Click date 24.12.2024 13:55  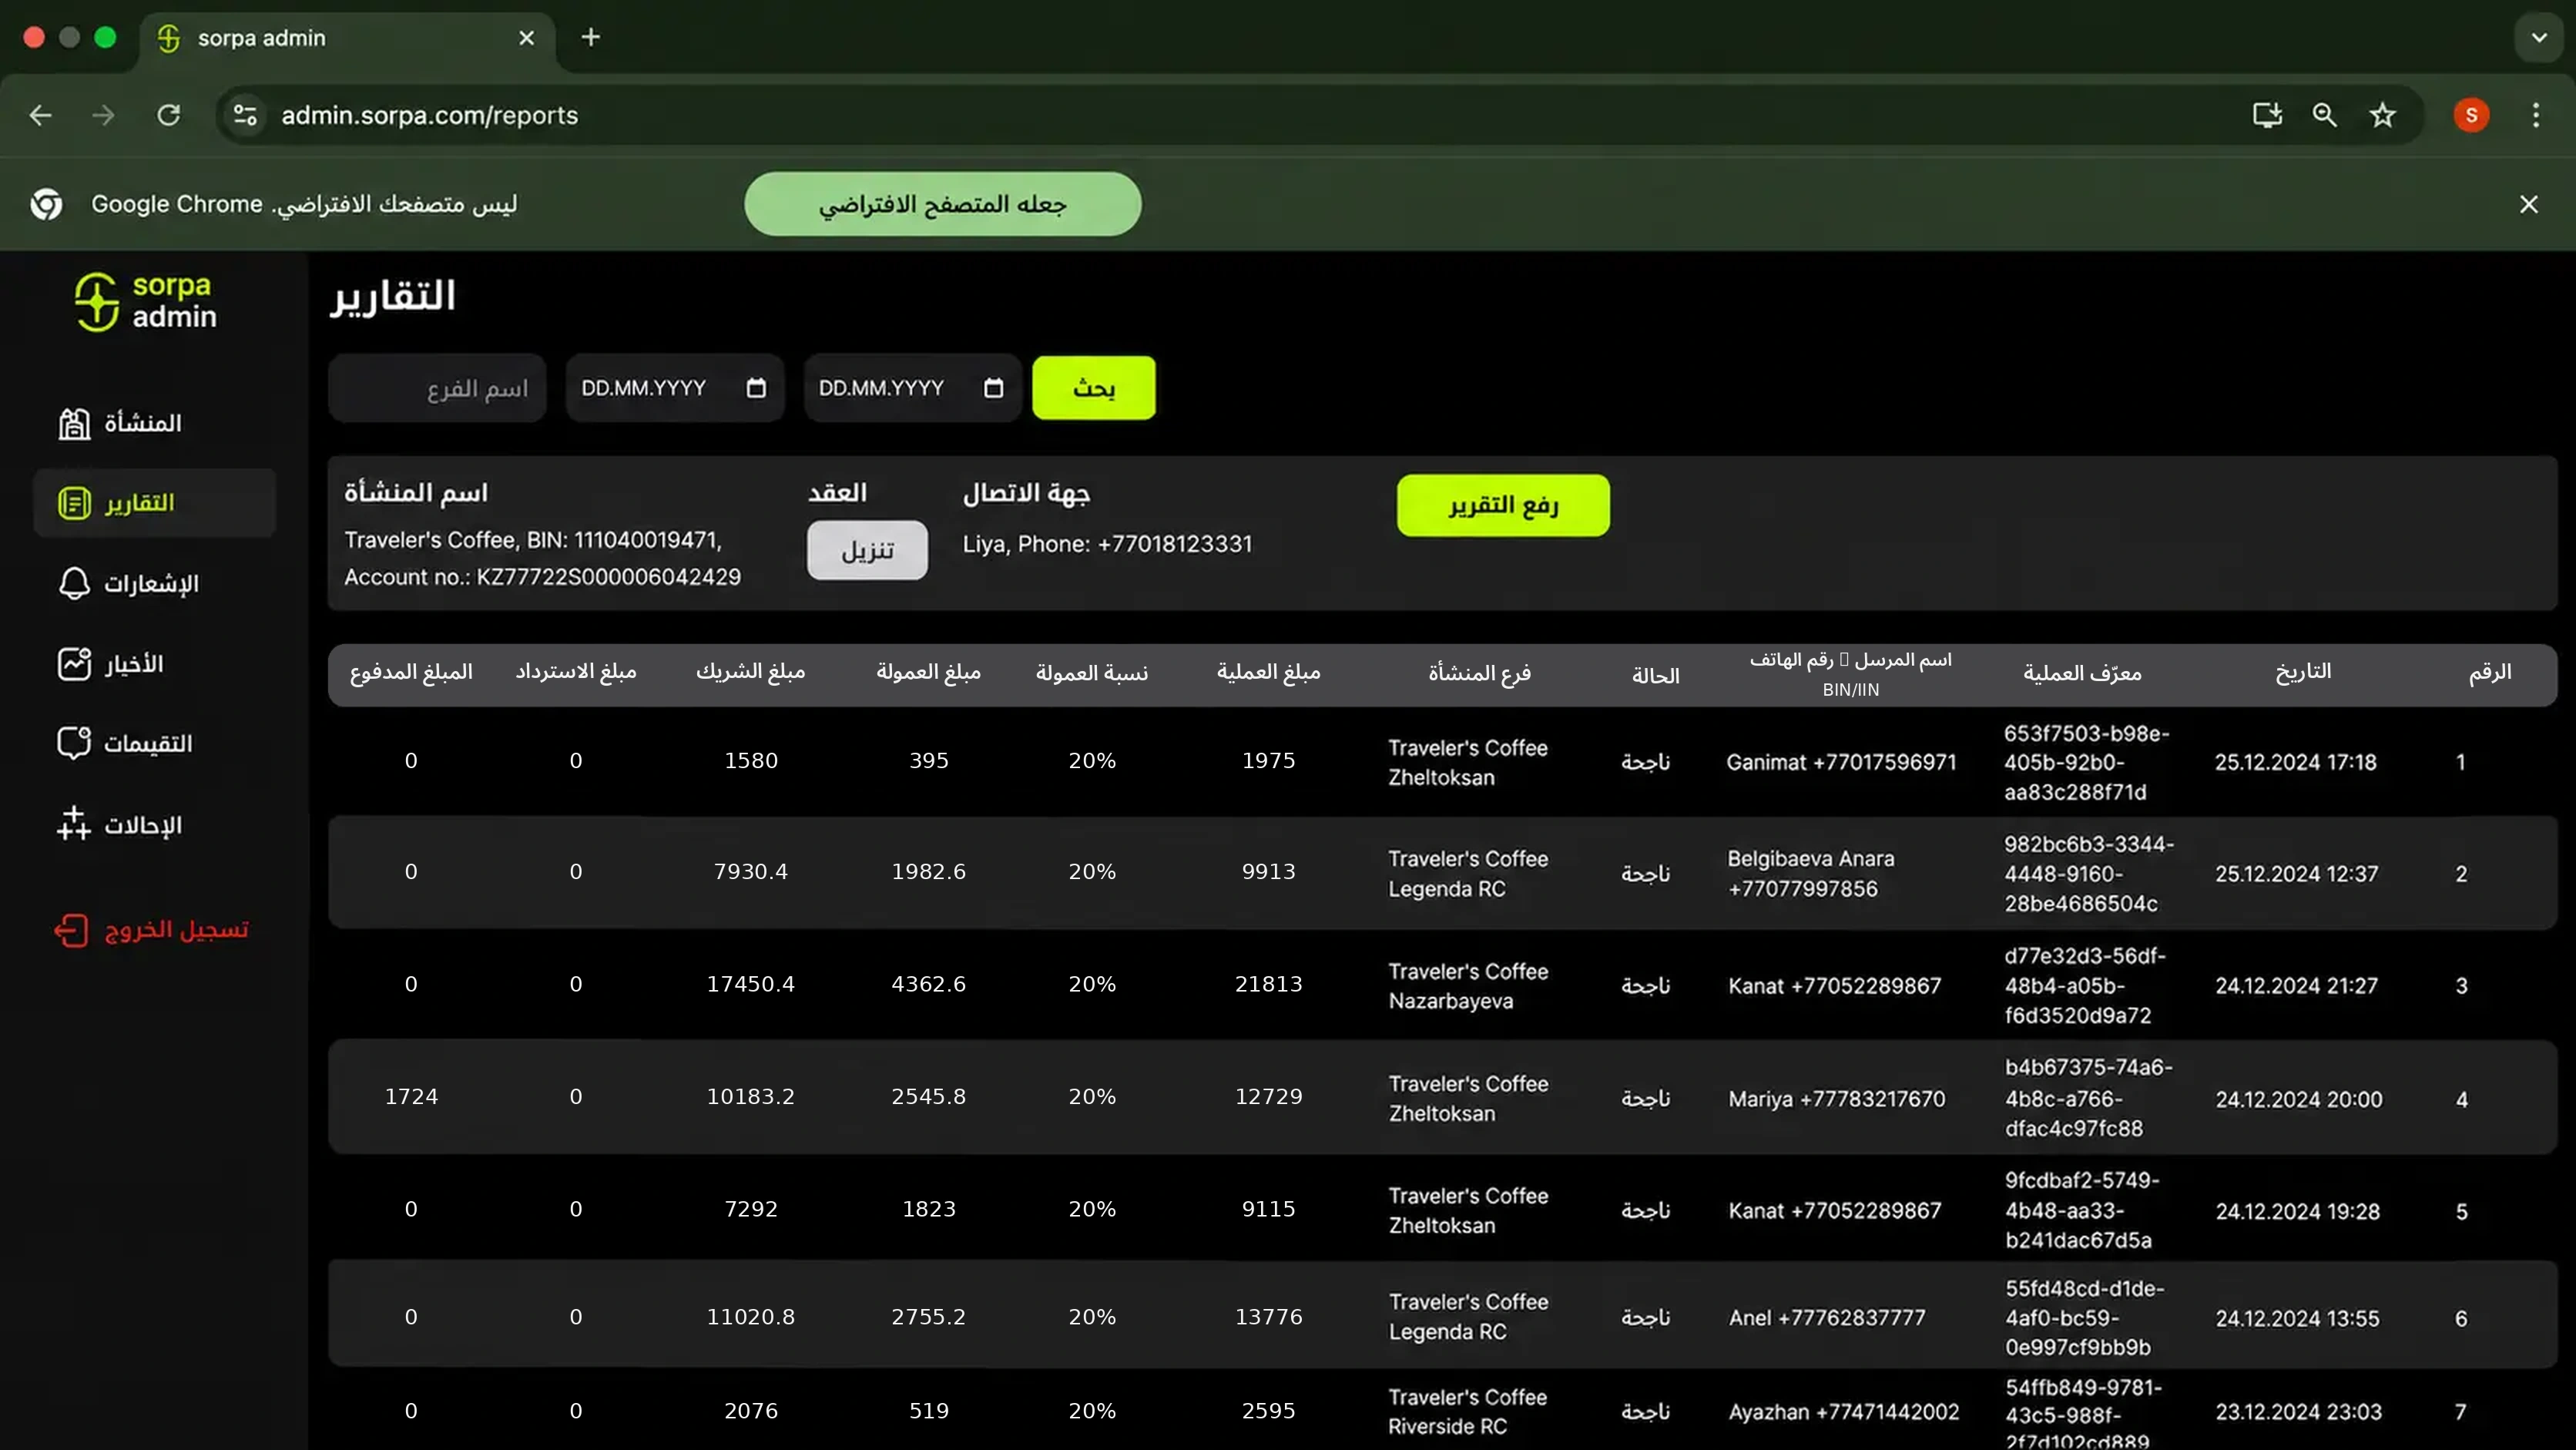[x=2297, y=1319]
